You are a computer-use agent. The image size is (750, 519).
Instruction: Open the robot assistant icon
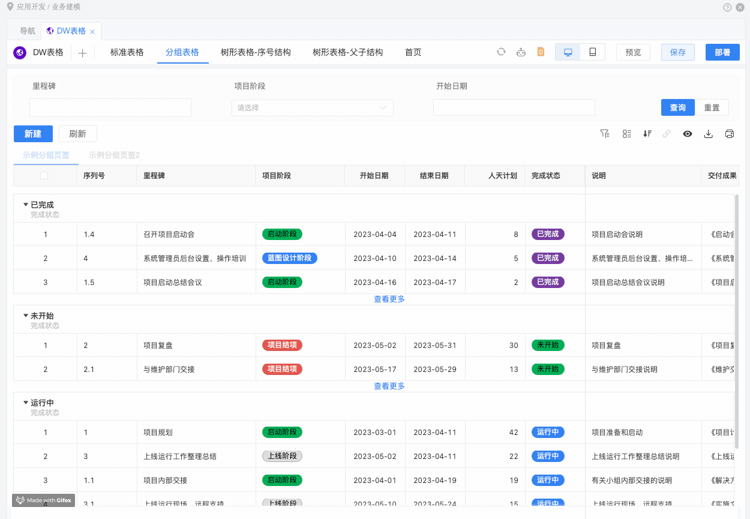(521, 52)
